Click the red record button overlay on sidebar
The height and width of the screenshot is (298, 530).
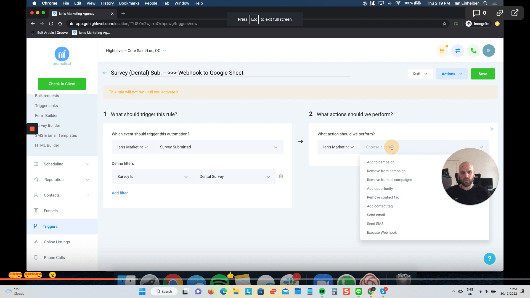pyautogui.click(x=32, y=129)
